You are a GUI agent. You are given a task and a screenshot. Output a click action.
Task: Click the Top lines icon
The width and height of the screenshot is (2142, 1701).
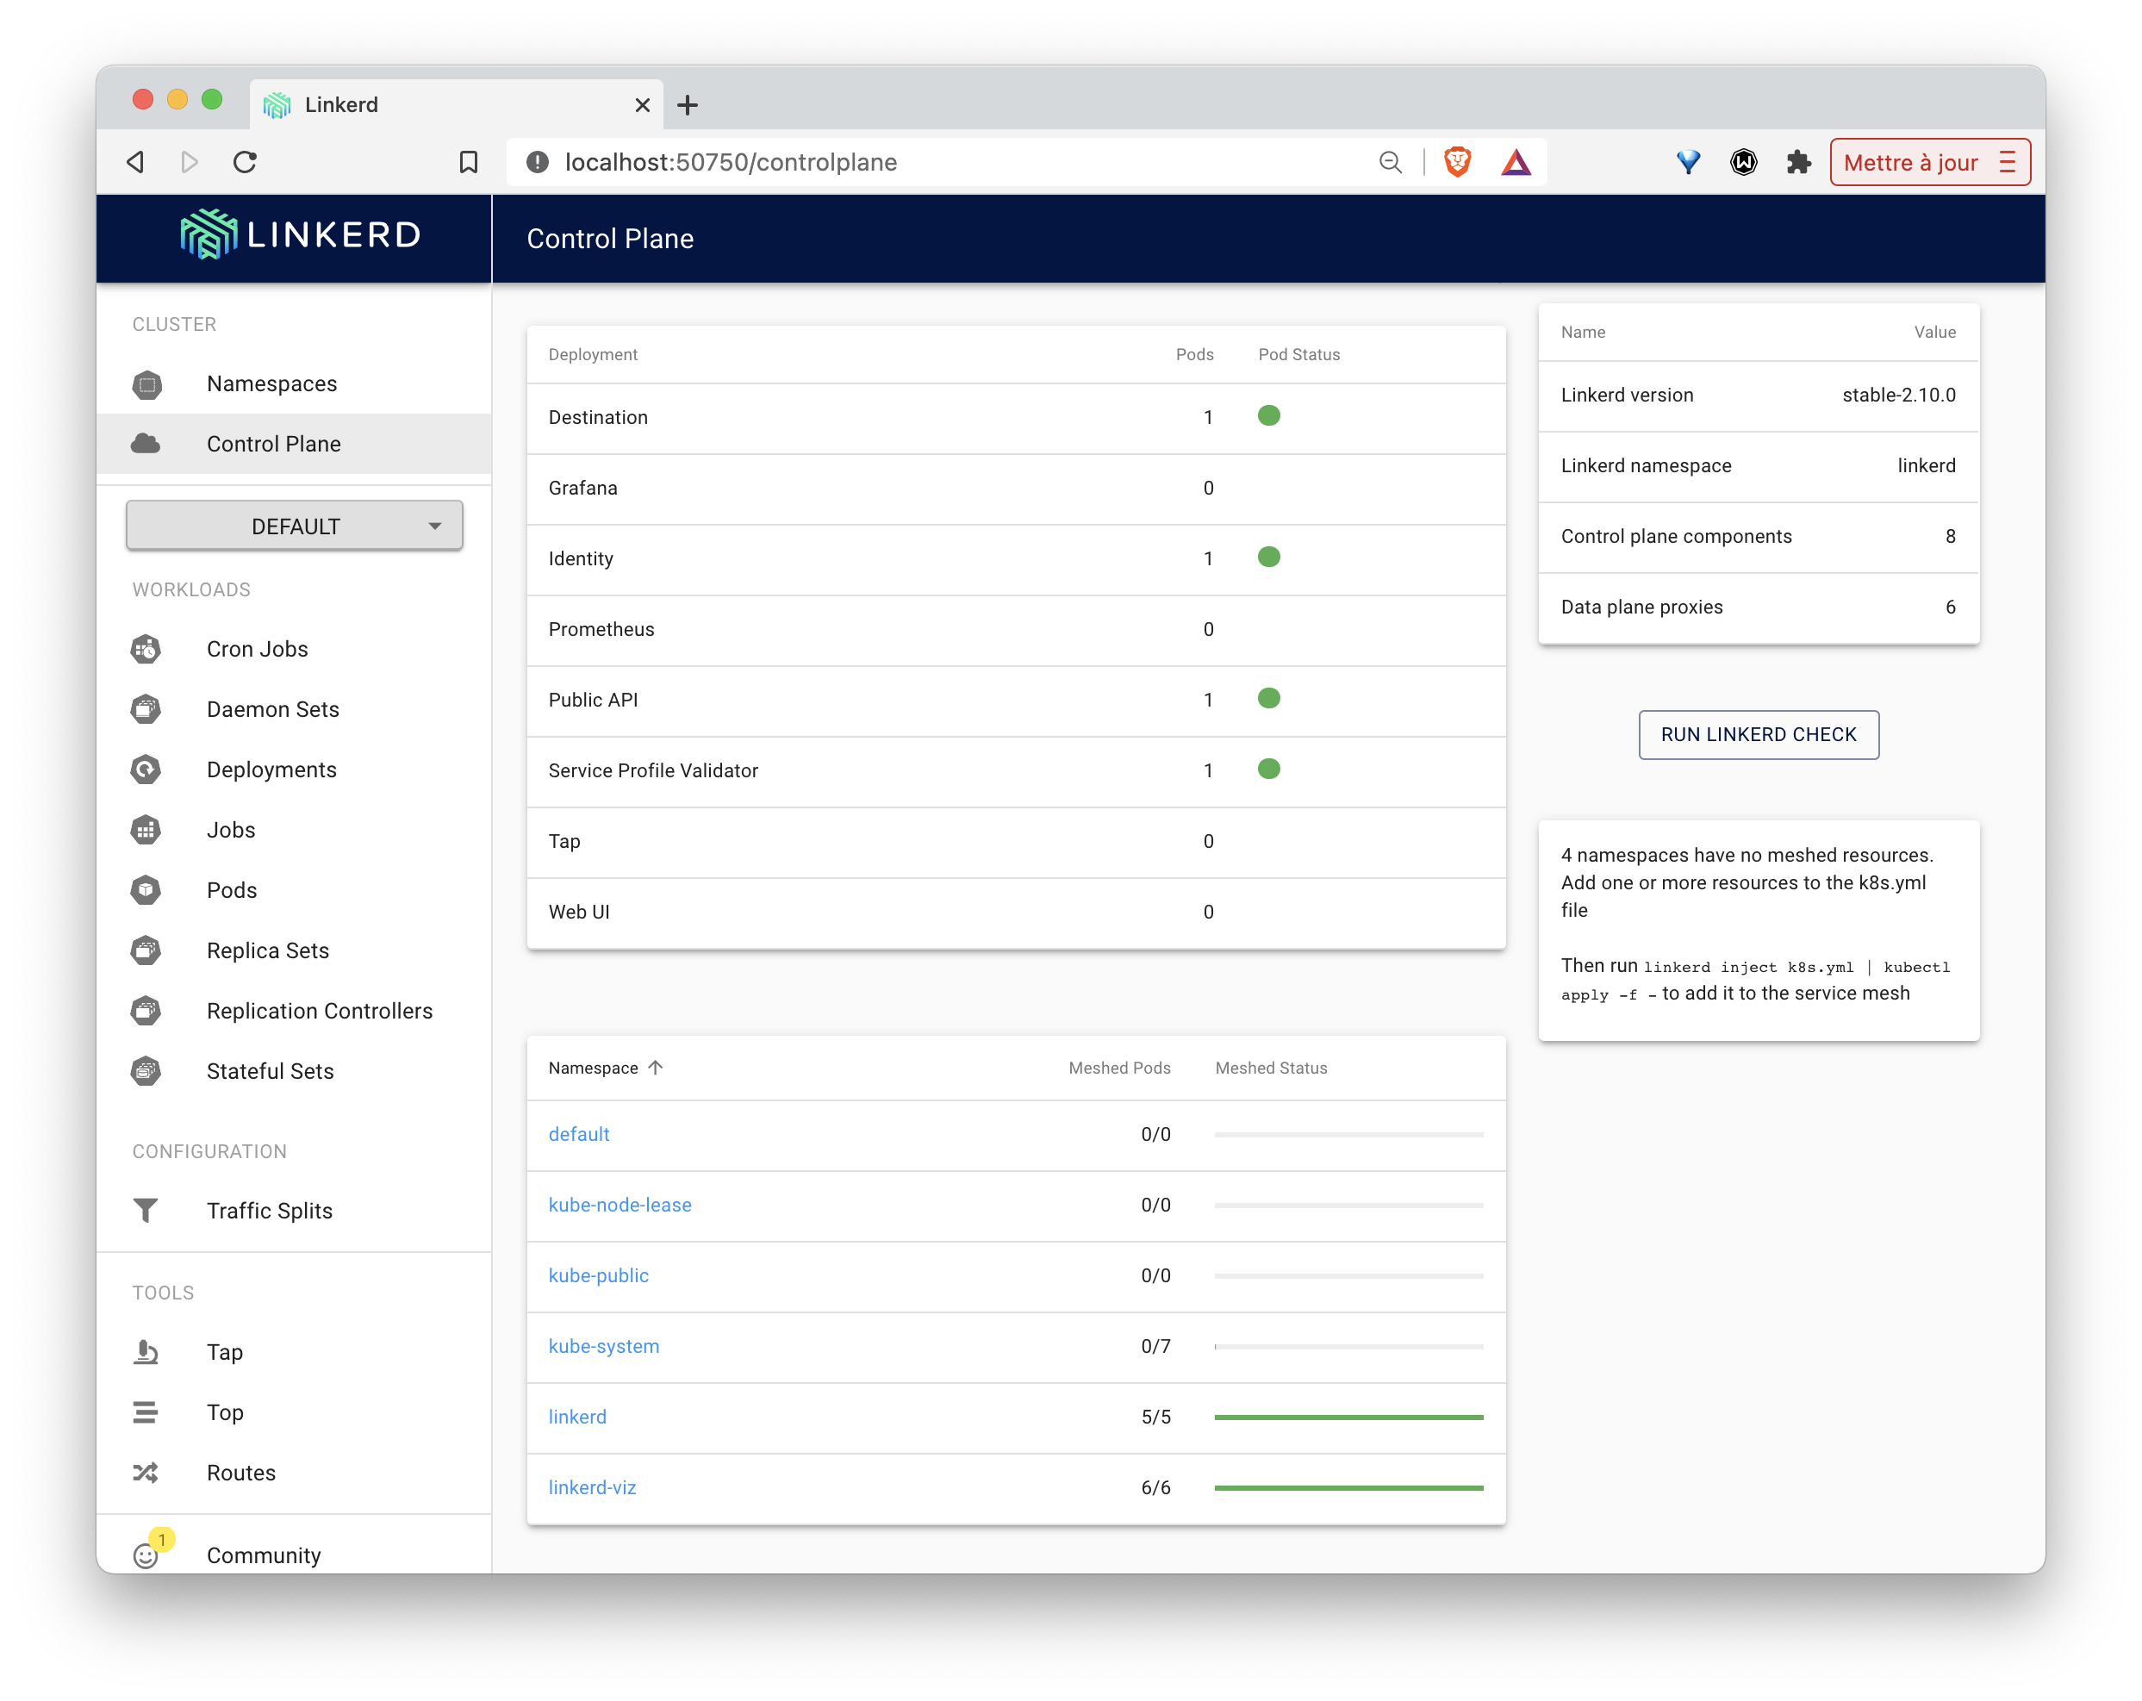[x=146, y=1411]
